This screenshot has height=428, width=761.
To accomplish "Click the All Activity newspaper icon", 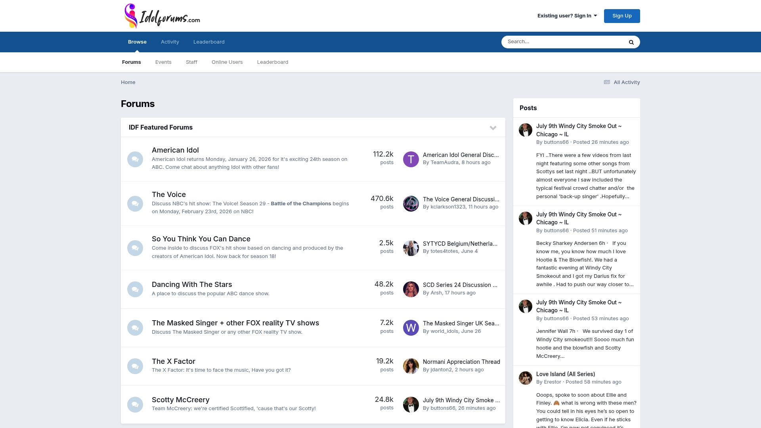I will [x=607, y=82].
